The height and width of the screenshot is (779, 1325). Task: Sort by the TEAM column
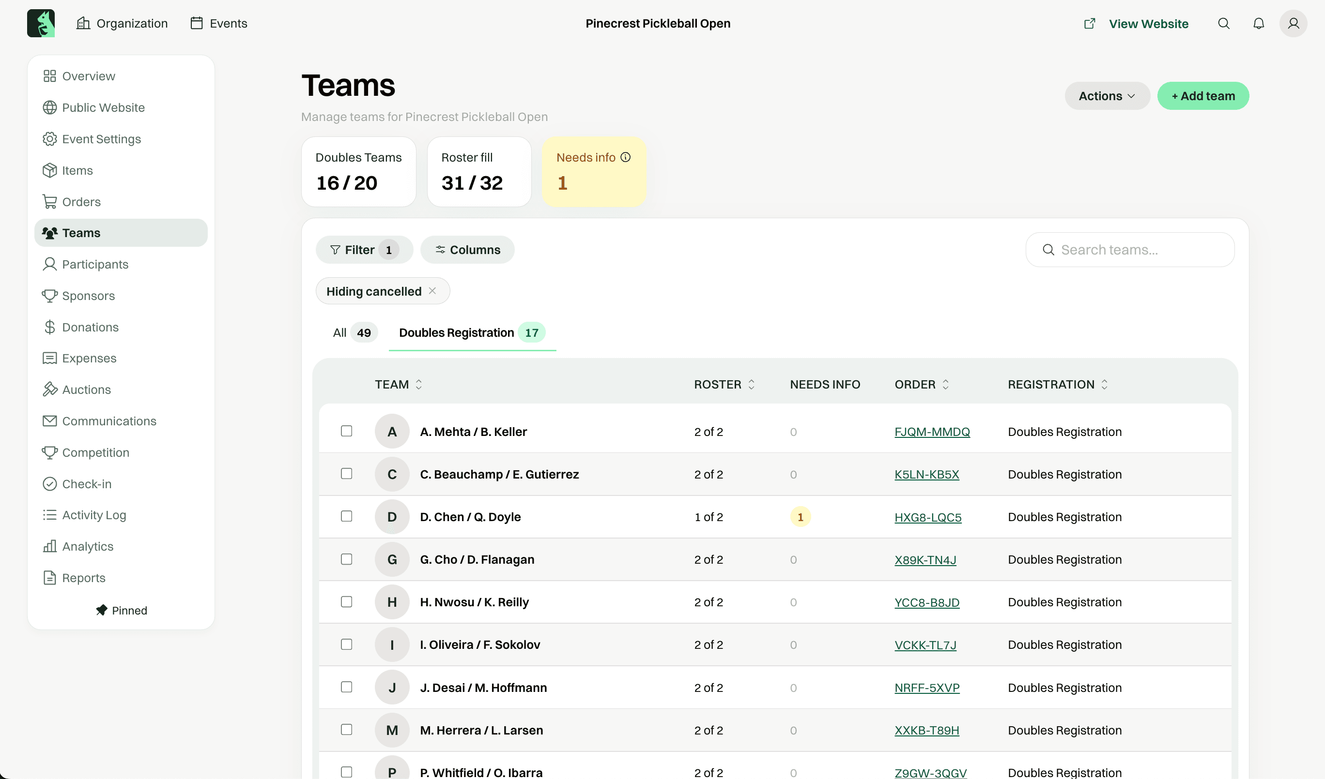pyautogui.click(x=399, y=385)
